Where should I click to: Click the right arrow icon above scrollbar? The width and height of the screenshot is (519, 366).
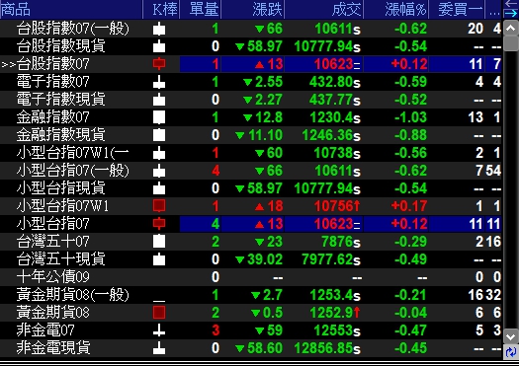click(511, 14)
